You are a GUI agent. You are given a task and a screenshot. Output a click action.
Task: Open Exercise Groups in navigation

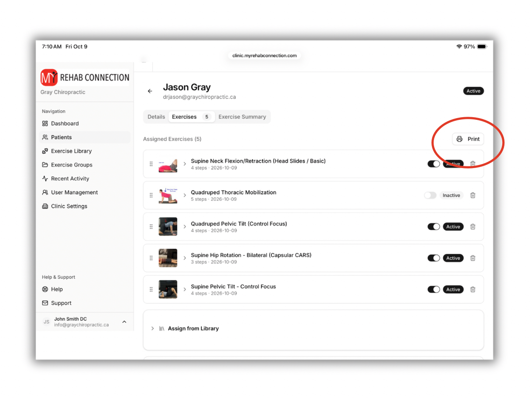tap(85, 165)
